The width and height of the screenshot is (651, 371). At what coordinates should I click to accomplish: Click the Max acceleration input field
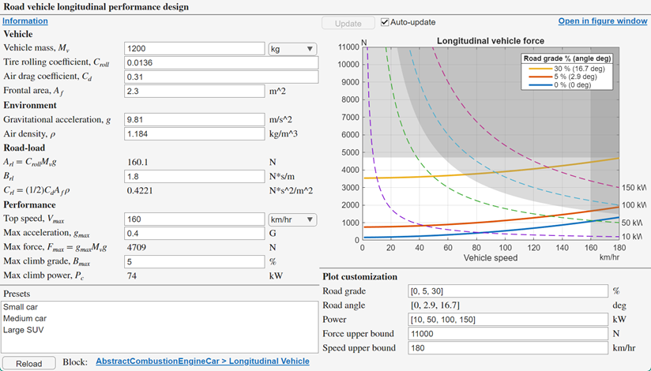coord(194,234)
